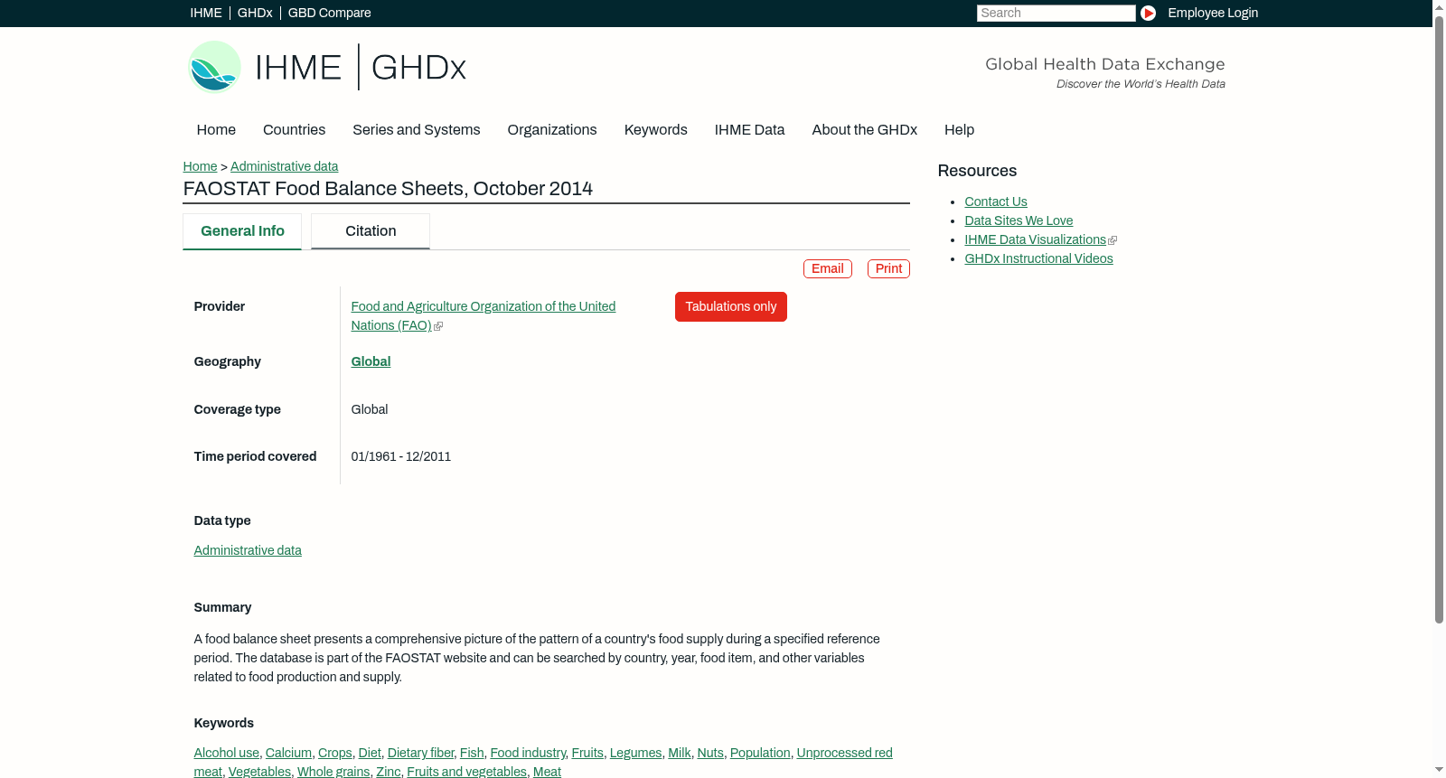Click the Food industry keyword link
This screenshot has width=1446, height=778.
(x=528, y=753)
